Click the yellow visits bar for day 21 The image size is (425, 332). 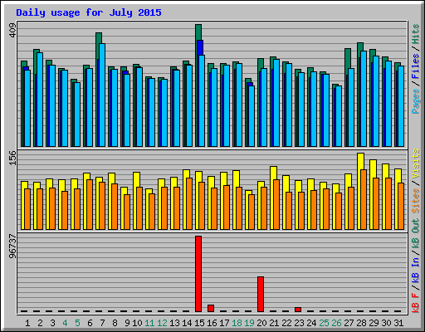273,173
